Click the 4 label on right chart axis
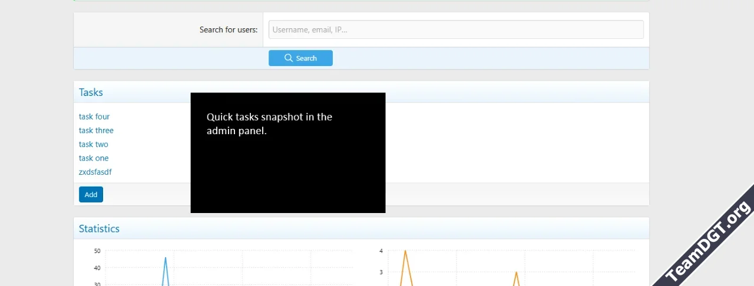 (x=381, y=251)
